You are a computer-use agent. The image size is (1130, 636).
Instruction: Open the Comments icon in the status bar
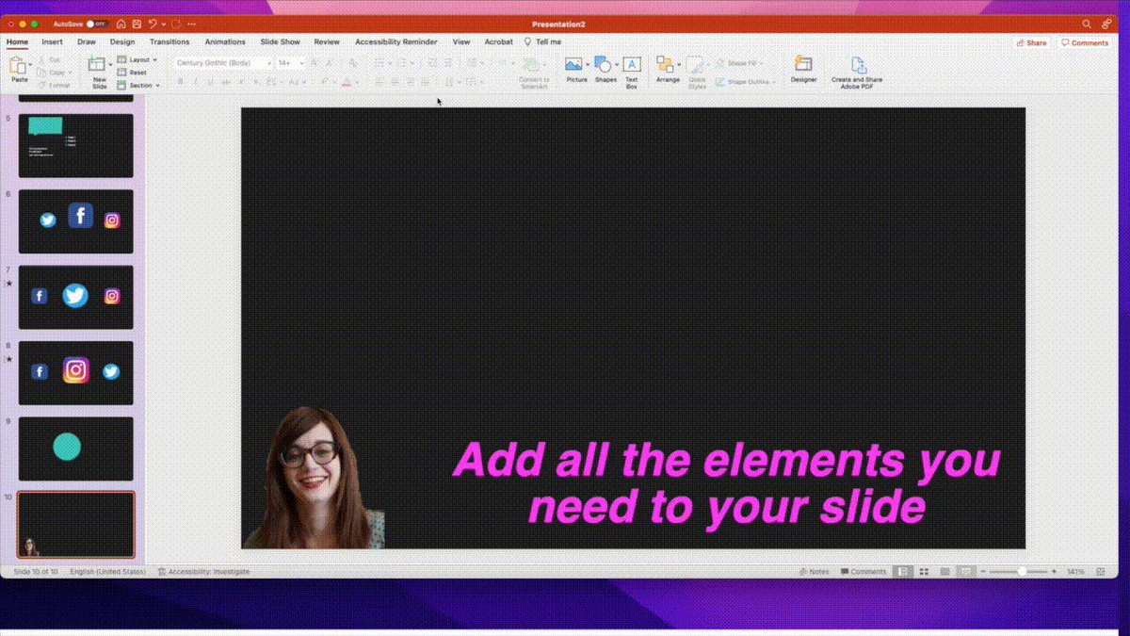click(x=864, y=571)
